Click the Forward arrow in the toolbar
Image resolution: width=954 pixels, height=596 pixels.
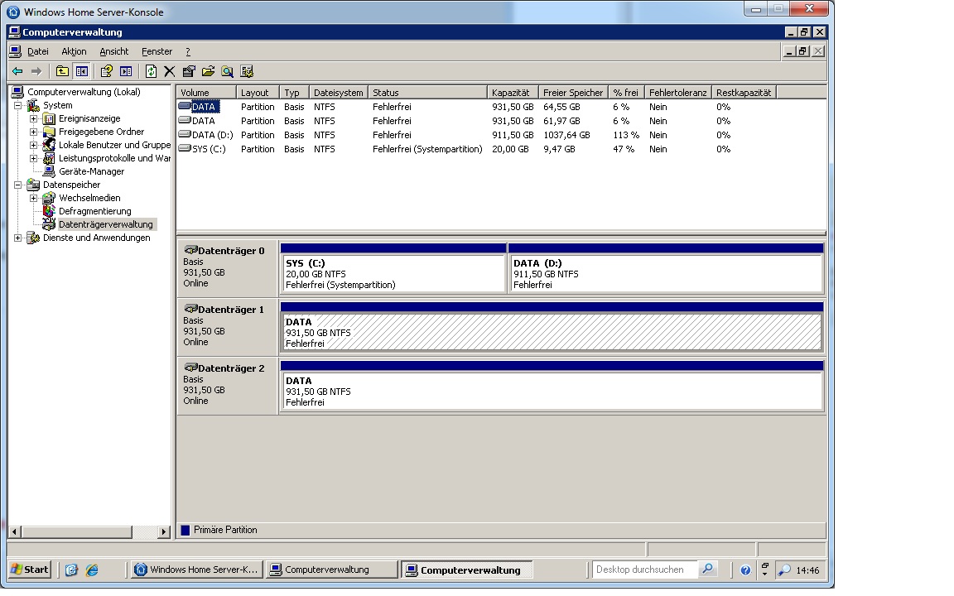tap(36, 72)
